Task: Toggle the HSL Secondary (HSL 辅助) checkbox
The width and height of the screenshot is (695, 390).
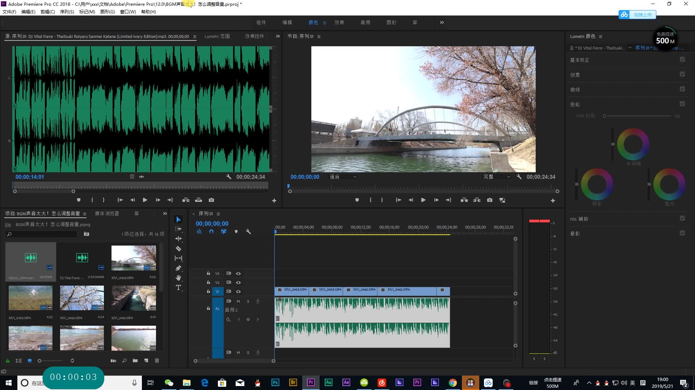Action: coord(682,218)
